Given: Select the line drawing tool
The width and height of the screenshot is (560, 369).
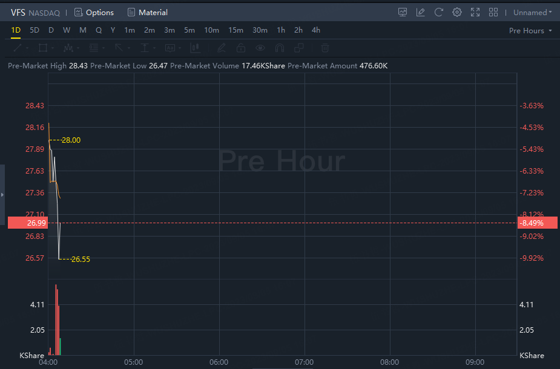Looking at the screenshot, I should click(18, 48).
